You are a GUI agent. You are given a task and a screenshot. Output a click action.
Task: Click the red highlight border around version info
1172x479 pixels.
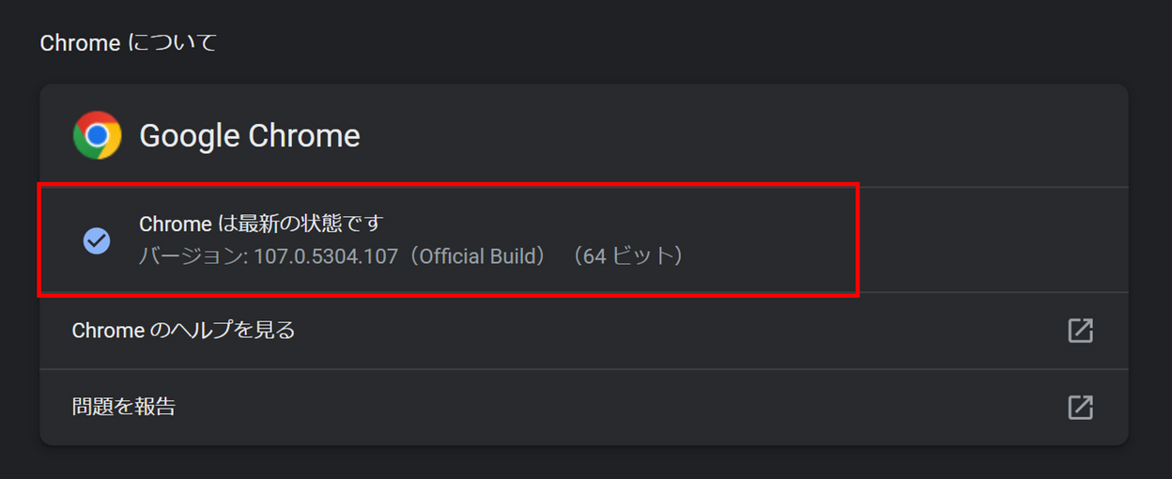pos(447,185)
